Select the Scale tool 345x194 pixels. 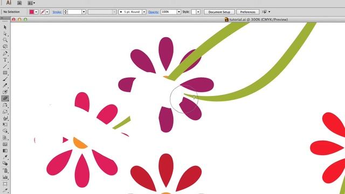(x=5, y=112)
